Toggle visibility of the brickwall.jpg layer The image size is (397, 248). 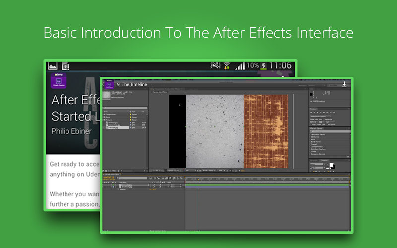click(103, 187)
